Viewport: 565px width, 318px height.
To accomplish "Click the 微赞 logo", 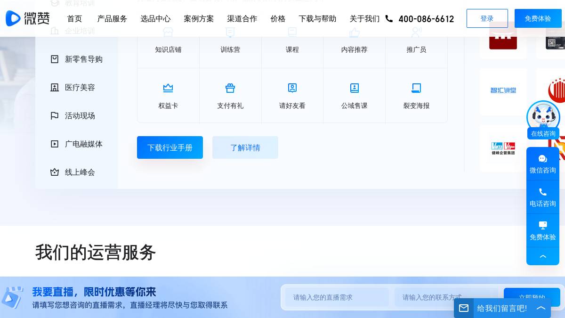I will click(28, 18).
